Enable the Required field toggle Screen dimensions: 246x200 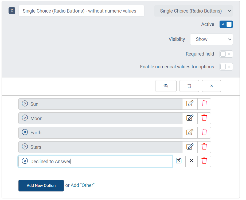click(x=226, y=54)
